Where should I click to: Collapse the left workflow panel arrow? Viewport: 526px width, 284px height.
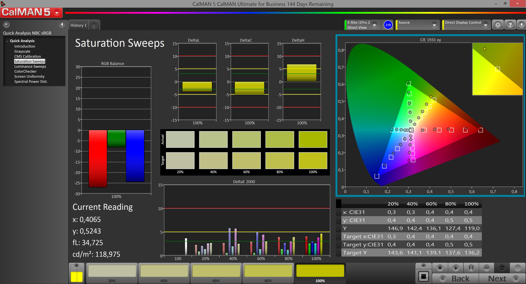coord(62,25)
